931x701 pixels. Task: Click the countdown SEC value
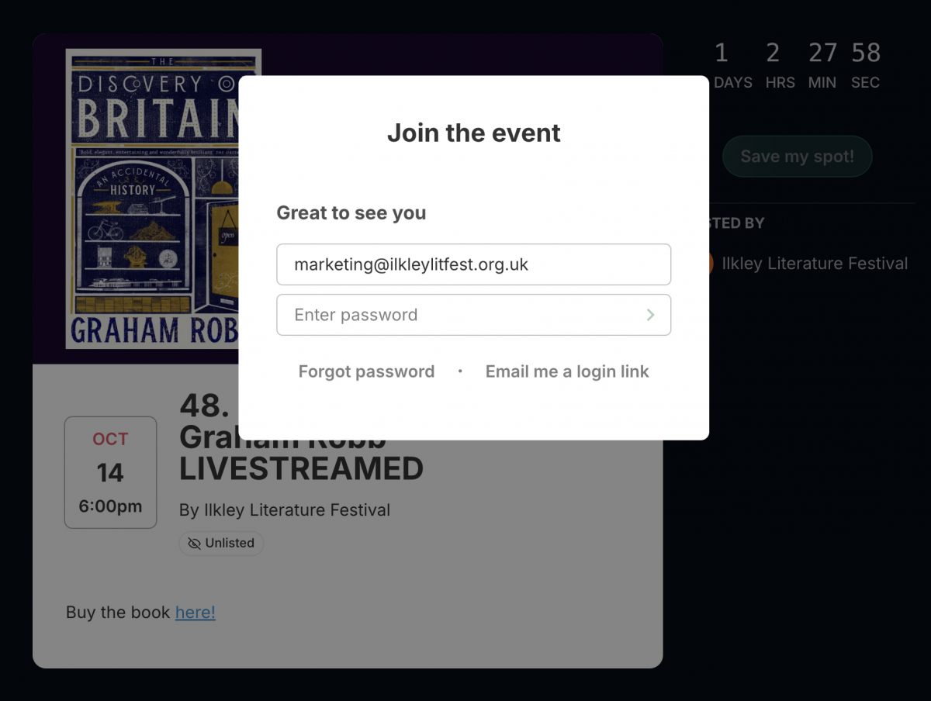(866, 53)
